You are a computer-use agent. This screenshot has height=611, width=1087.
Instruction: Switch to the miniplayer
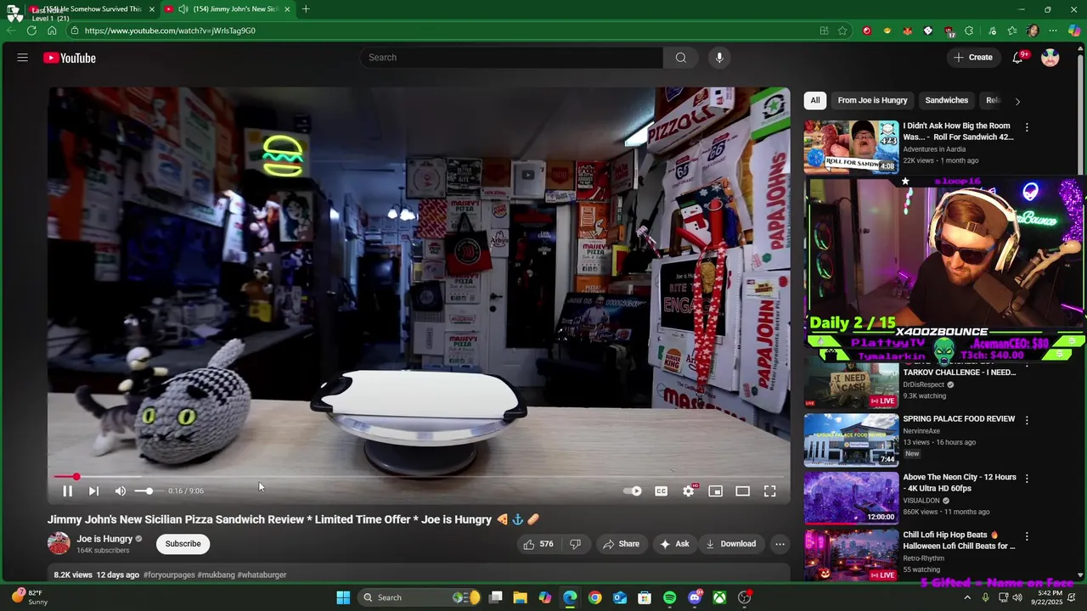point(715,490)
